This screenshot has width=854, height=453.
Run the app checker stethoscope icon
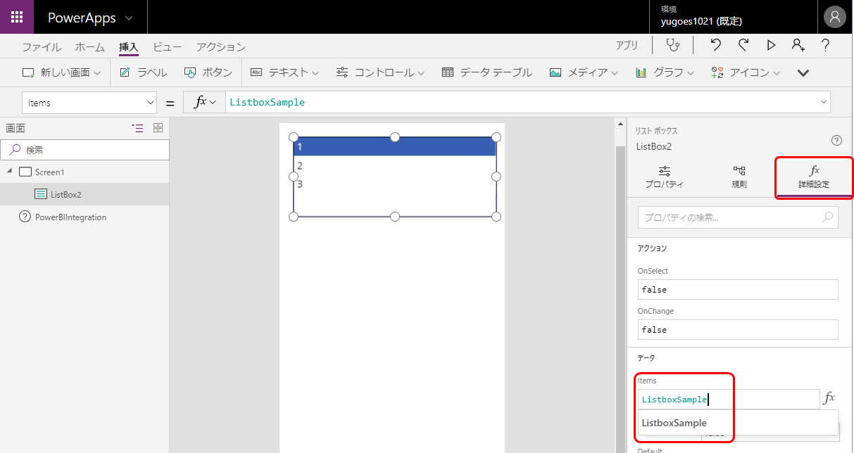(673, 45)
